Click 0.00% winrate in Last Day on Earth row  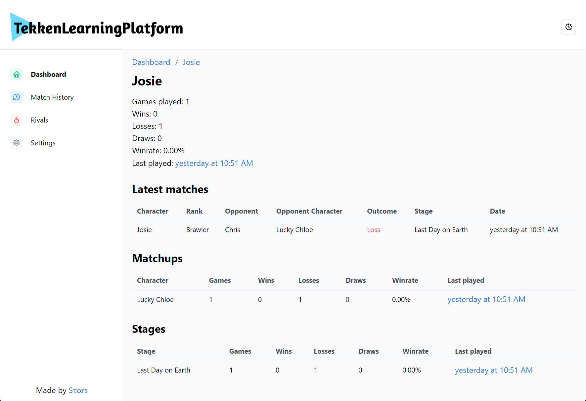tap(412, 370)
